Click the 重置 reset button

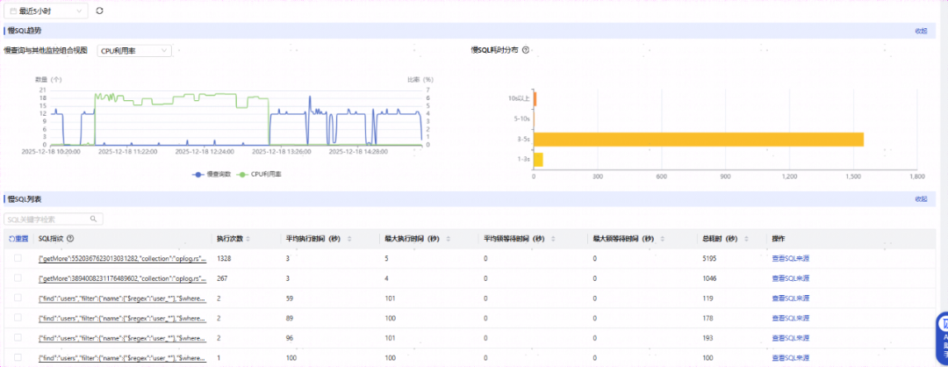[x=18, y=239]
